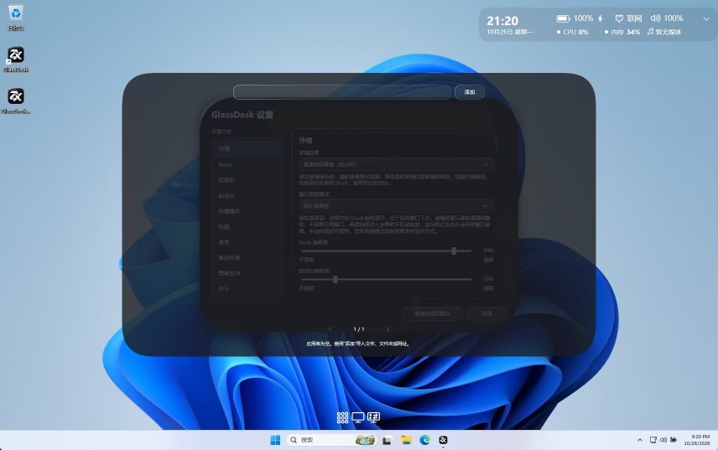Click the launchpad transparency slider handle

click(336, 279)
